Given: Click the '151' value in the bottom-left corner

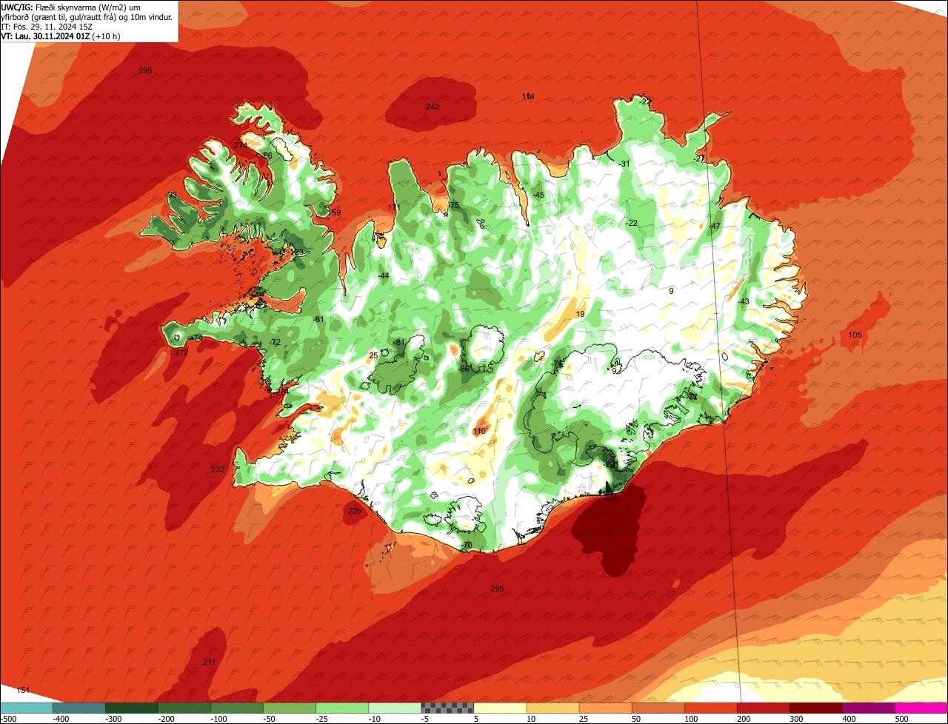Looking at the screenshot, I should point(24,690).
